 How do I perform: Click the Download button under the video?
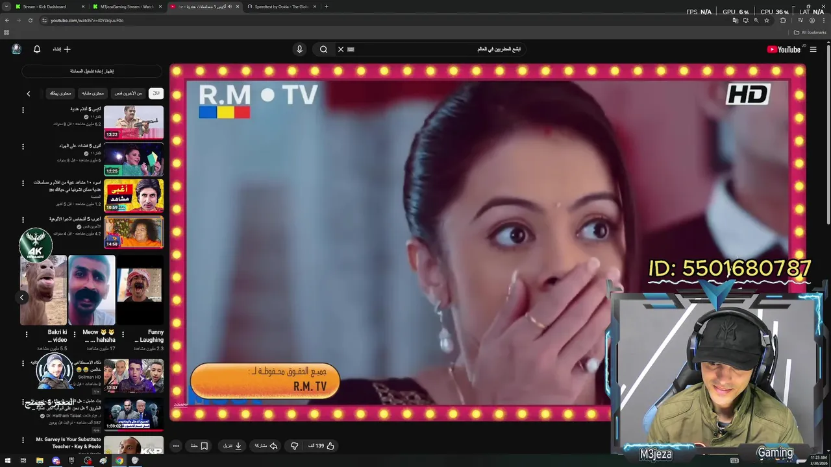[232, 446]
